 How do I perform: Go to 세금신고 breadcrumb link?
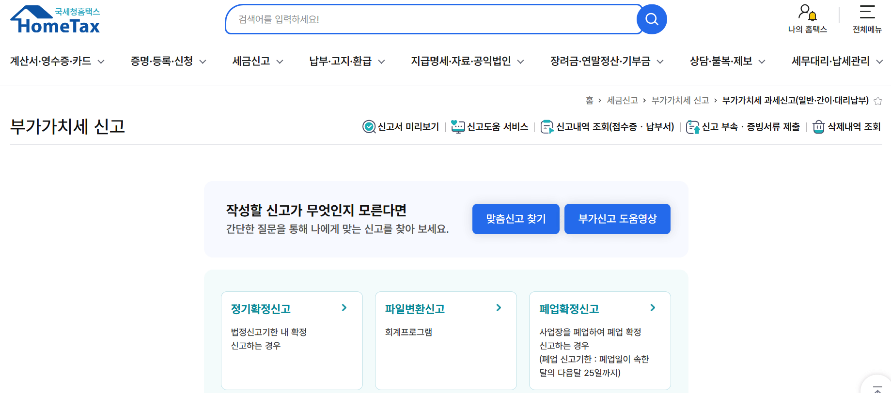[x=622, y=100]
